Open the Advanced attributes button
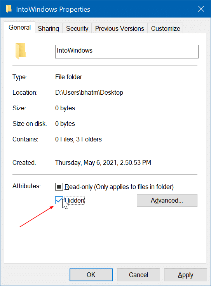Image resolution: width=211 pixels, height=286 pixels. click(167, 200)
